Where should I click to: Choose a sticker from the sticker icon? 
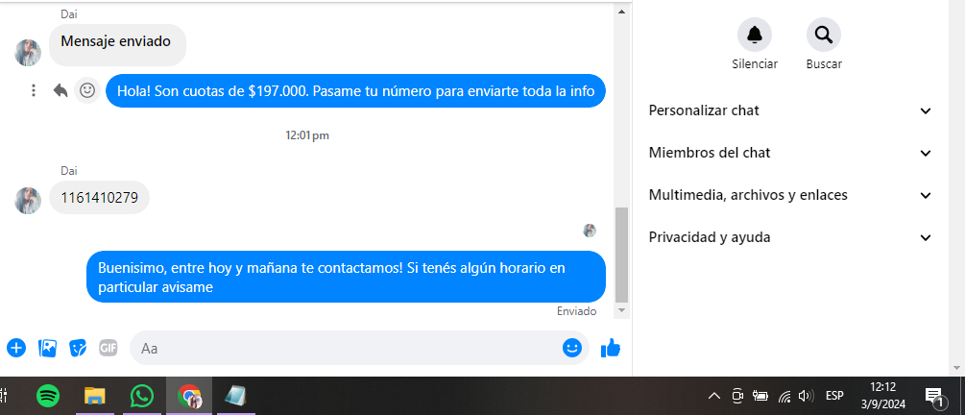(x=78, y=348)
